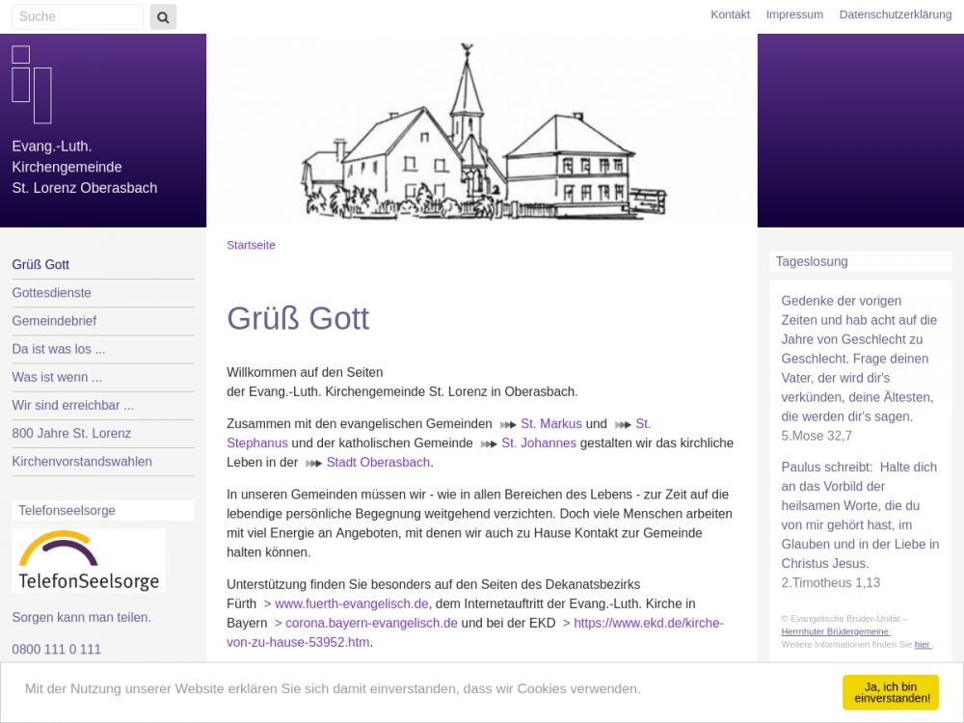Open the Datenschutzerklärung link

895,14
